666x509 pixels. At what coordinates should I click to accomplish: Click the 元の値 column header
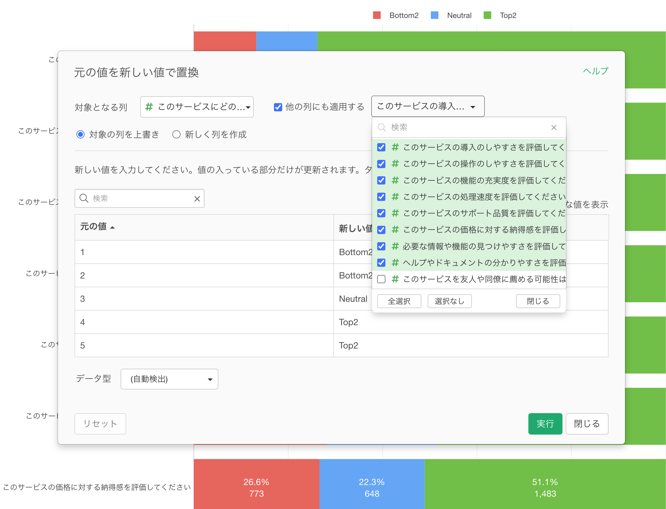pos(204,227)
